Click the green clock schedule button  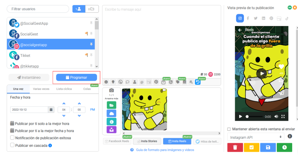[x=284, y=148]
